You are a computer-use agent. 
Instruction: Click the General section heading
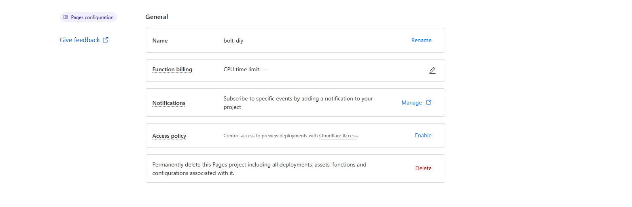[x=157, y=17]
